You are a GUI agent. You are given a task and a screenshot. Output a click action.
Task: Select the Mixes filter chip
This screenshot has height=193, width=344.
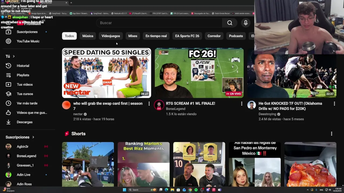pyautogui.click(x=133, y=36)
